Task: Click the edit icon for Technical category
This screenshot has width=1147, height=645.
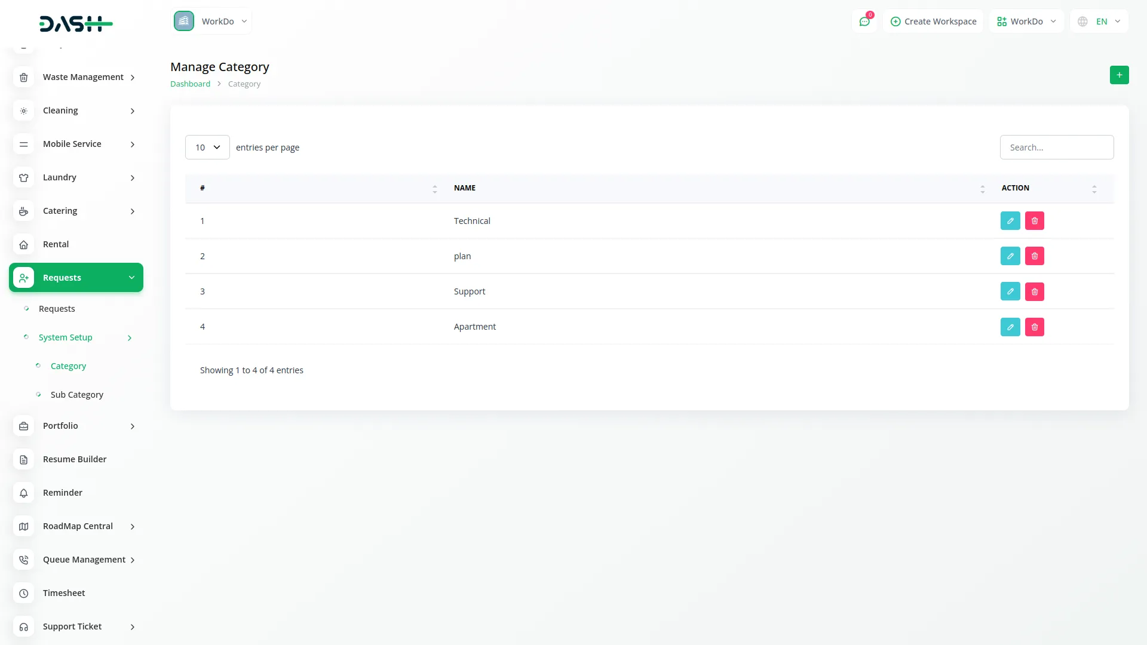Action: (x=1010, y=221)
